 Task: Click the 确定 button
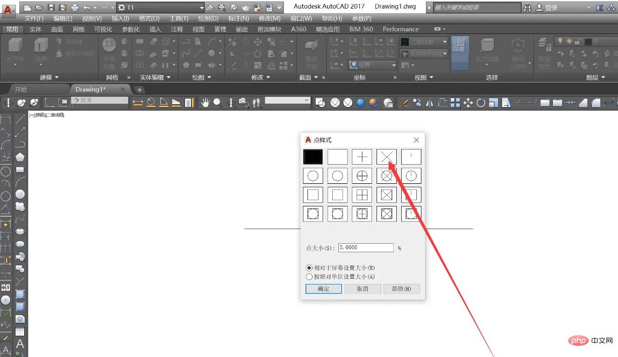click(324, 289)
